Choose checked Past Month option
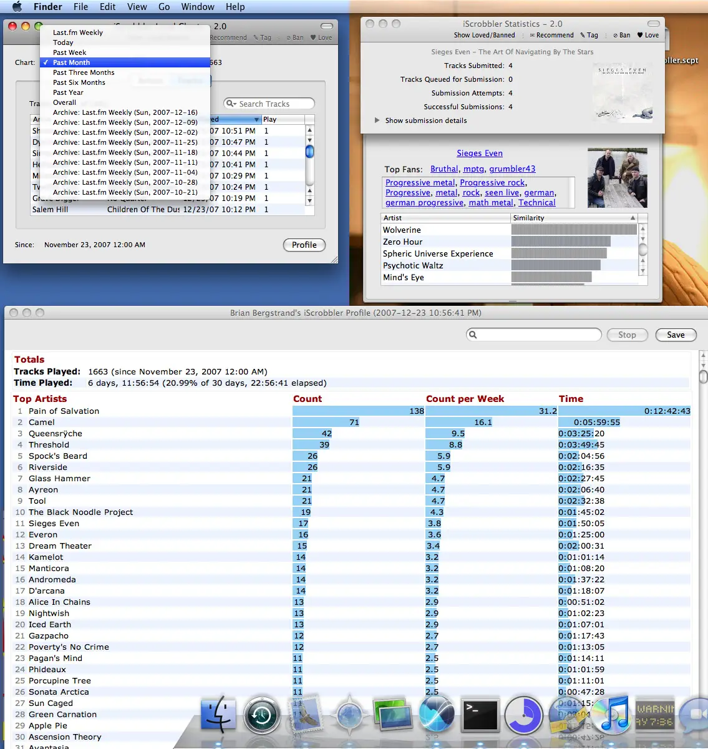 tap(125, 62)
